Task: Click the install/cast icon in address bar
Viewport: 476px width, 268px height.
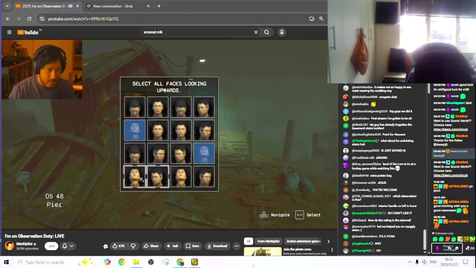Action: coord(312,19)
